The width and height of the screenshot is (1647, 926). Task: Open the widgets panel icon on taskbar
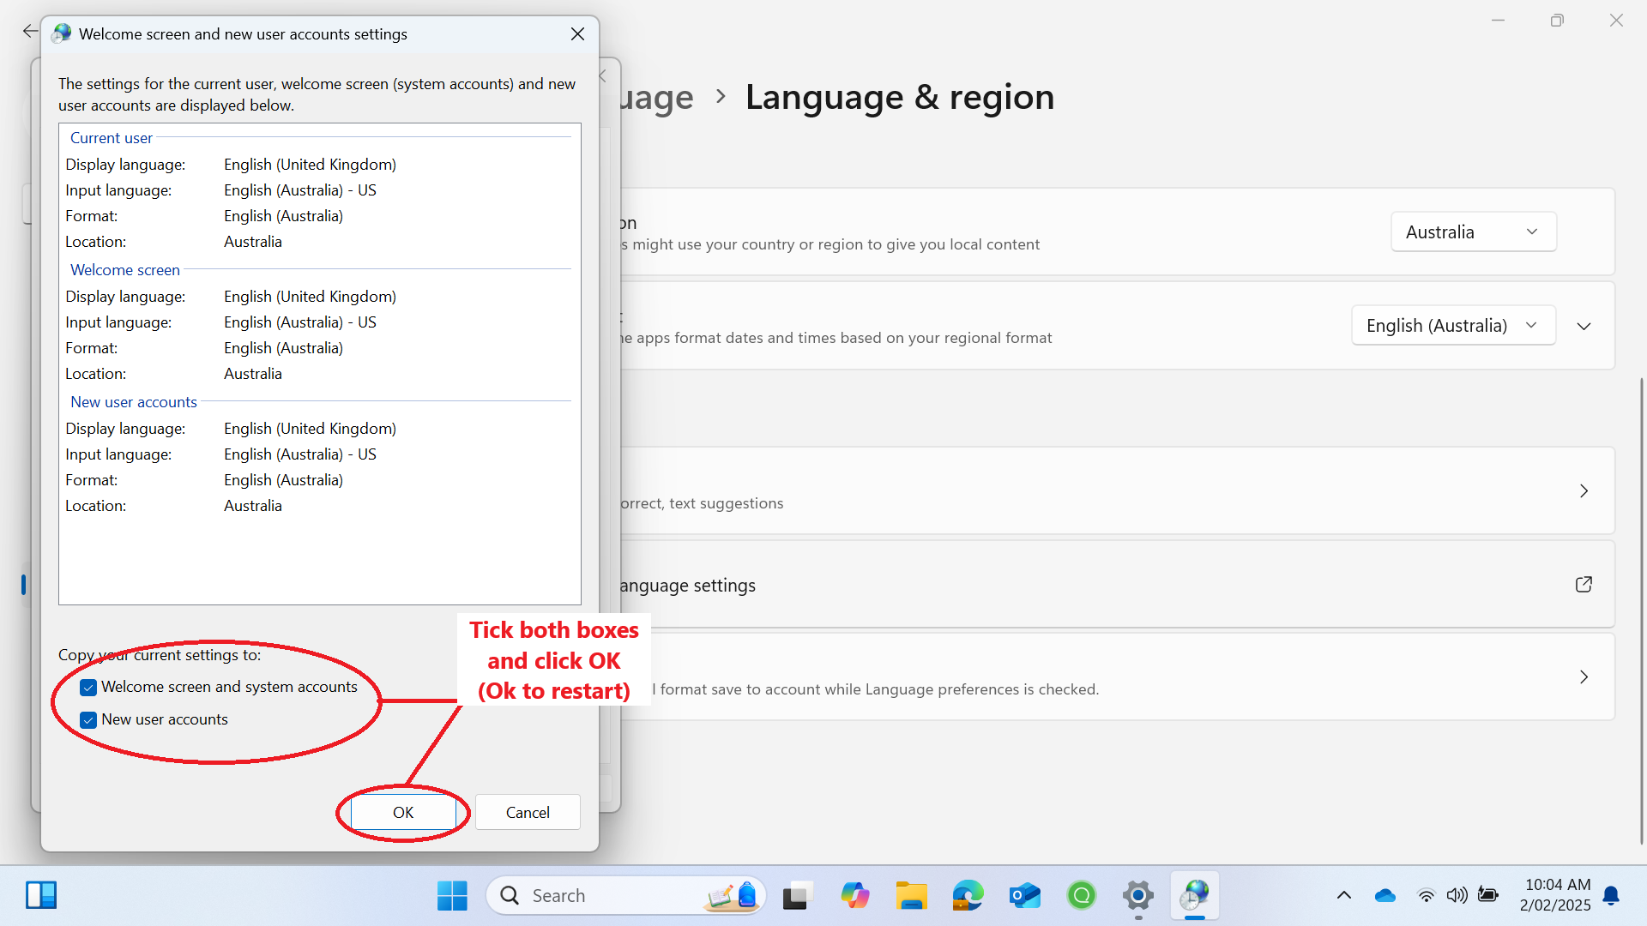41,895
